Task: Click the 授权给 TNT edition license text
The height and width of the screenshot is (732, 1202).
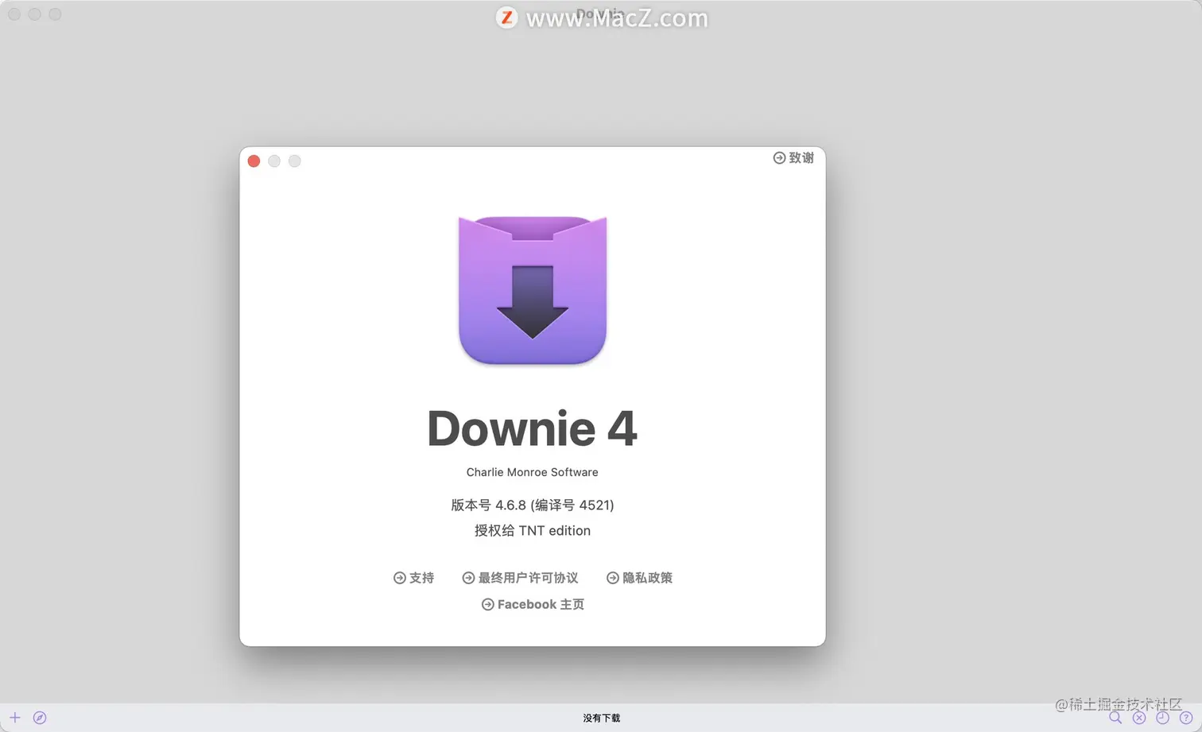Action: pyautogui.click(x=532, y=530)
